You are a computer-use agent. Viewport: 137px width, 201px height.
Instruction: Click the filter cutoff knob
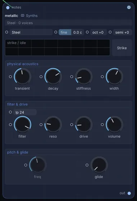22,125
